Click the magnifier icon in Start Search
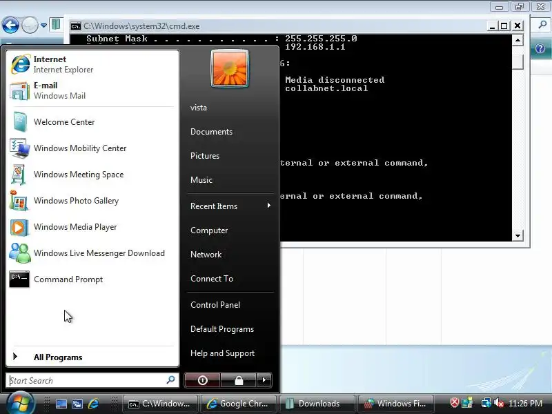 tap(170, 380)
